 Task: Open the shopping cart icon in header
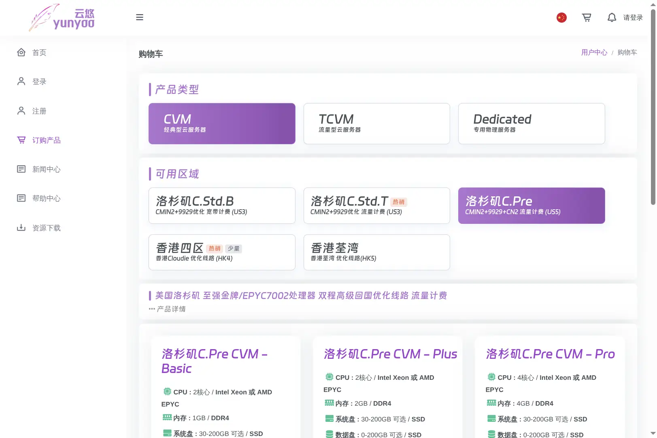point(587,17)
